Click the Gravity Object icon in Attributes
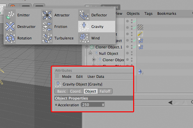193x128 pixels. (x=58, y=84)
